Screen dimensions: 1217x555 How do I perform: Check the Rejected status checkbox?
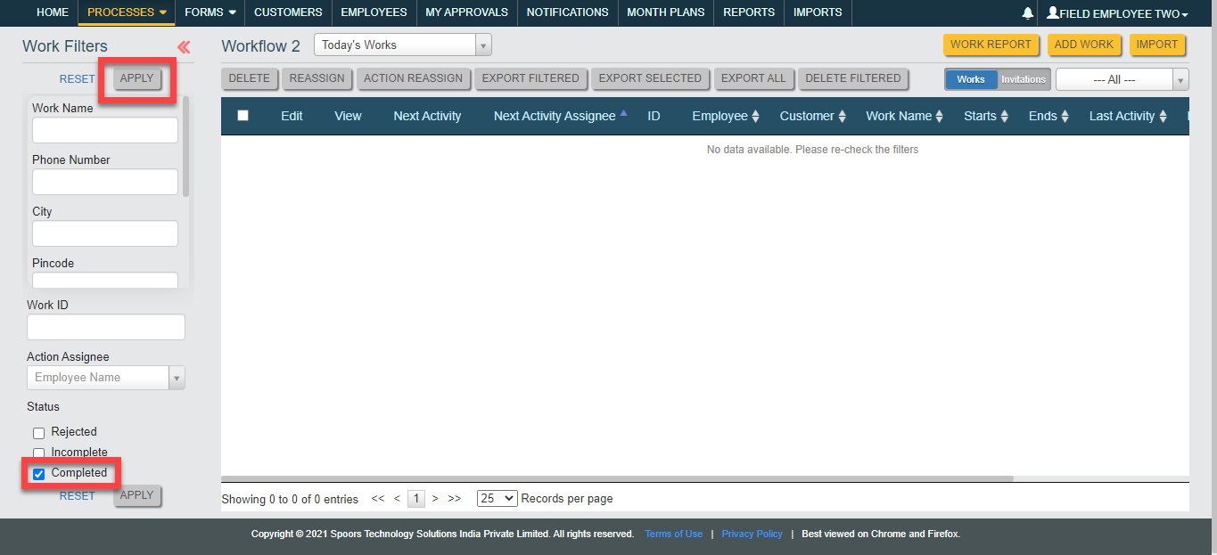[39, 433]
